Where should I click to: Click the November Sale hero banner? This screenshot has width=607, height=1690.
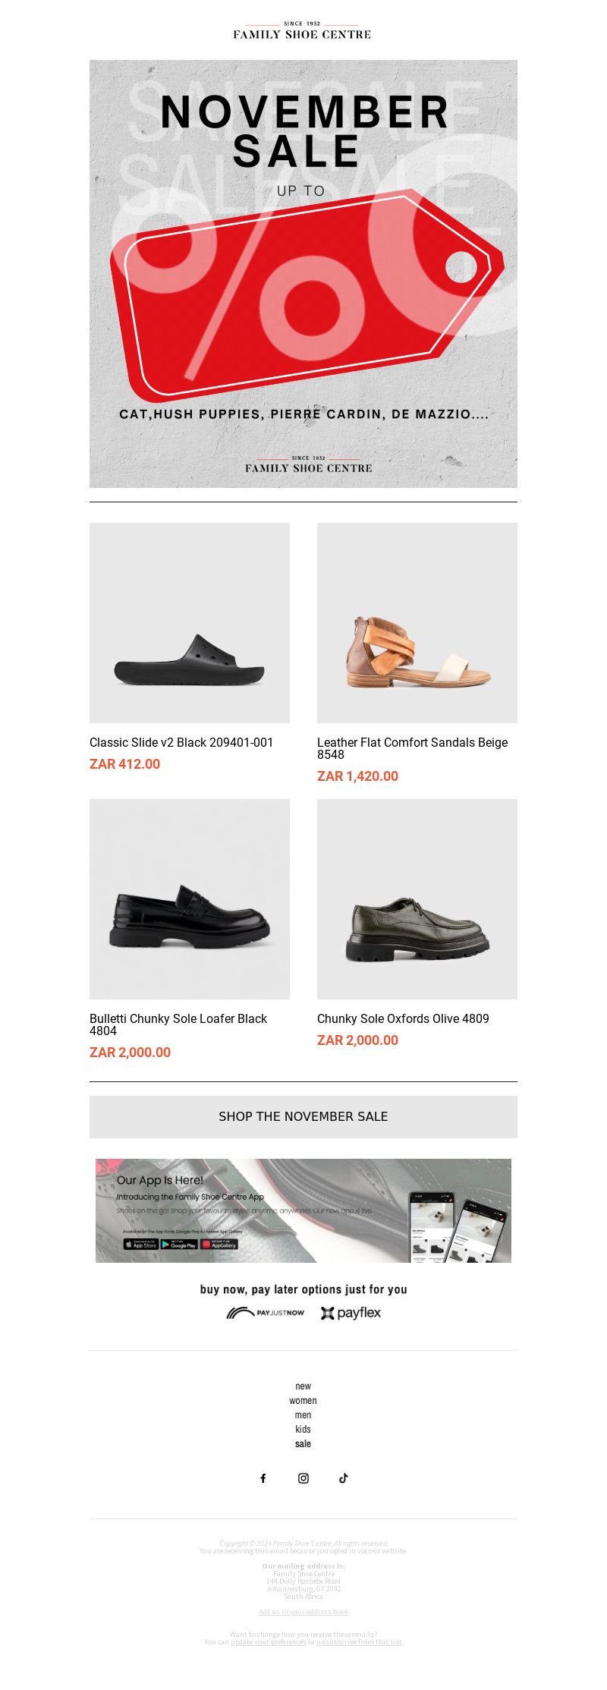point(303,274)
